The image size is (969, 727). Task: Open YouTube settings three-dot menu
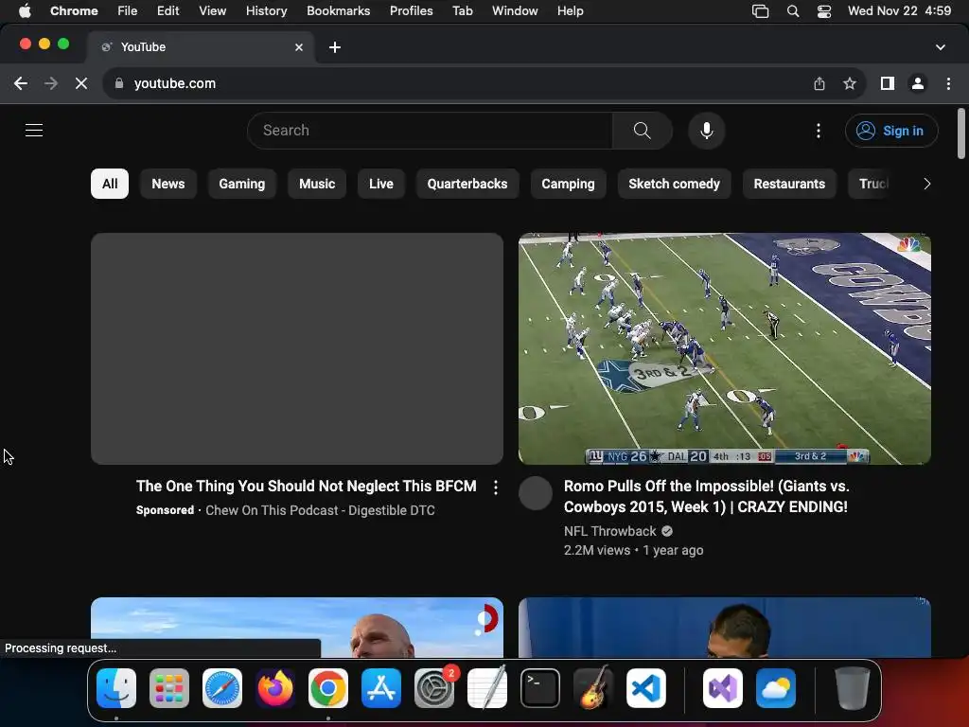coord(819,131)
